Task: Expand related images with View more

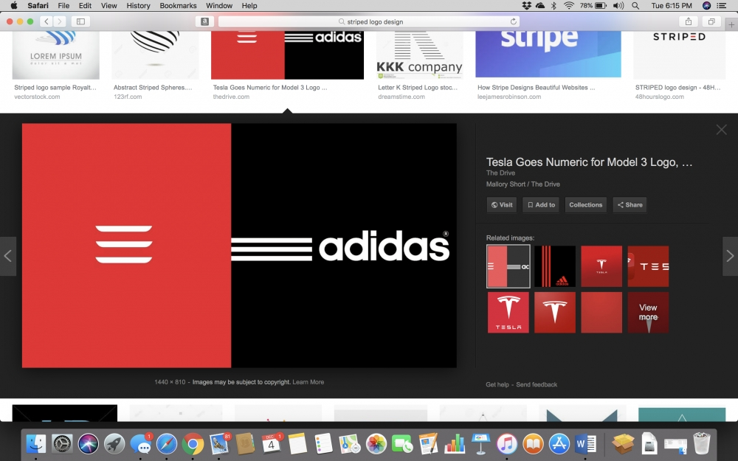Action: point(648,312)
